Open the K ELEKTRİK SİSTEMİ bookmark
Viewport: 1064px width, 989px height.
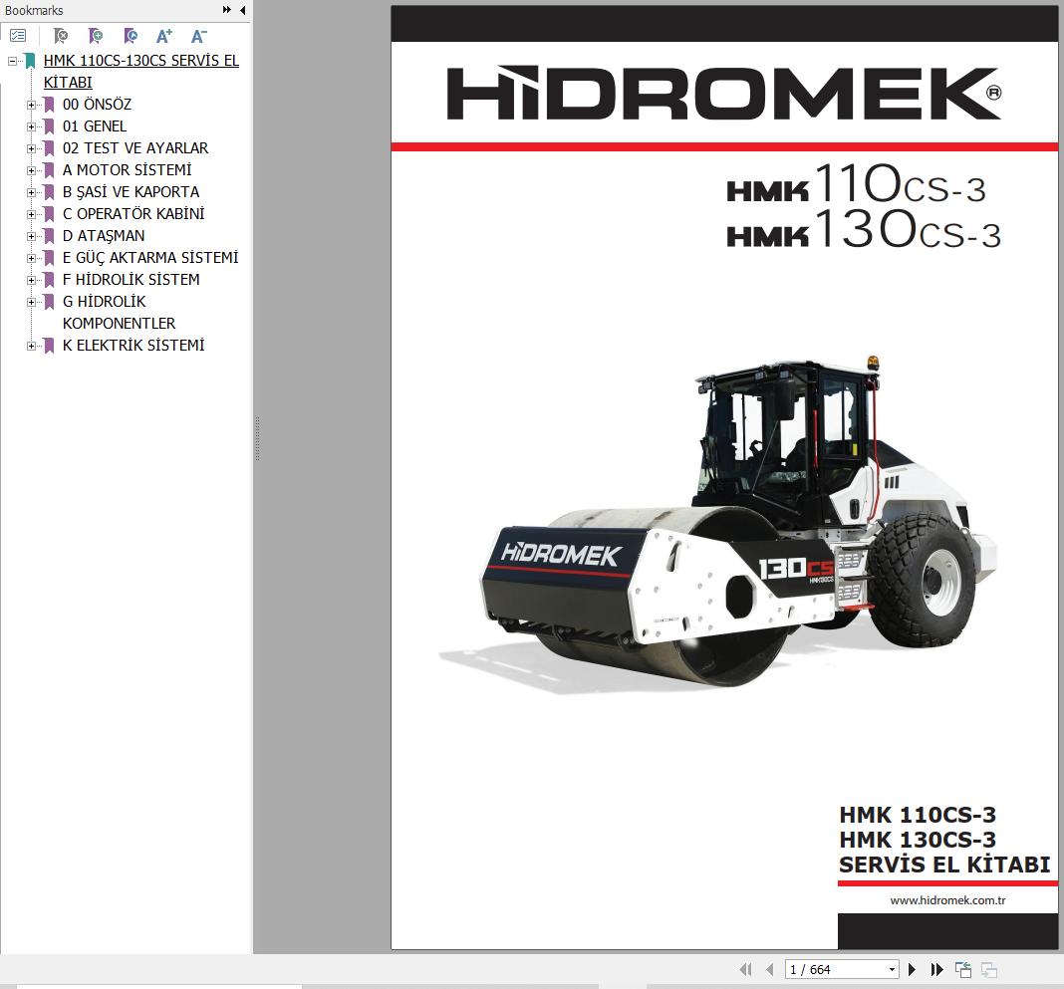tap(133, 346)
